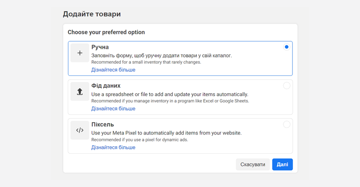
Task: Click the Фід даних option title
Action: point(106,86)
